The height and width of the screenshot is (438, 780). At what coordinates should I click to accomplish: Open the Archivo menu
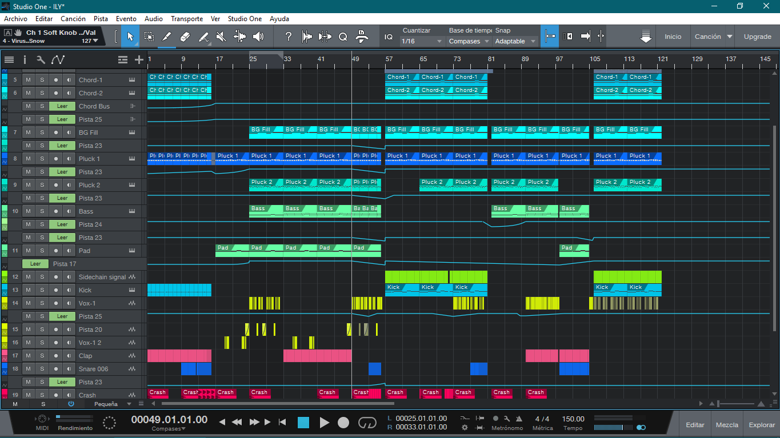point(15,19)
